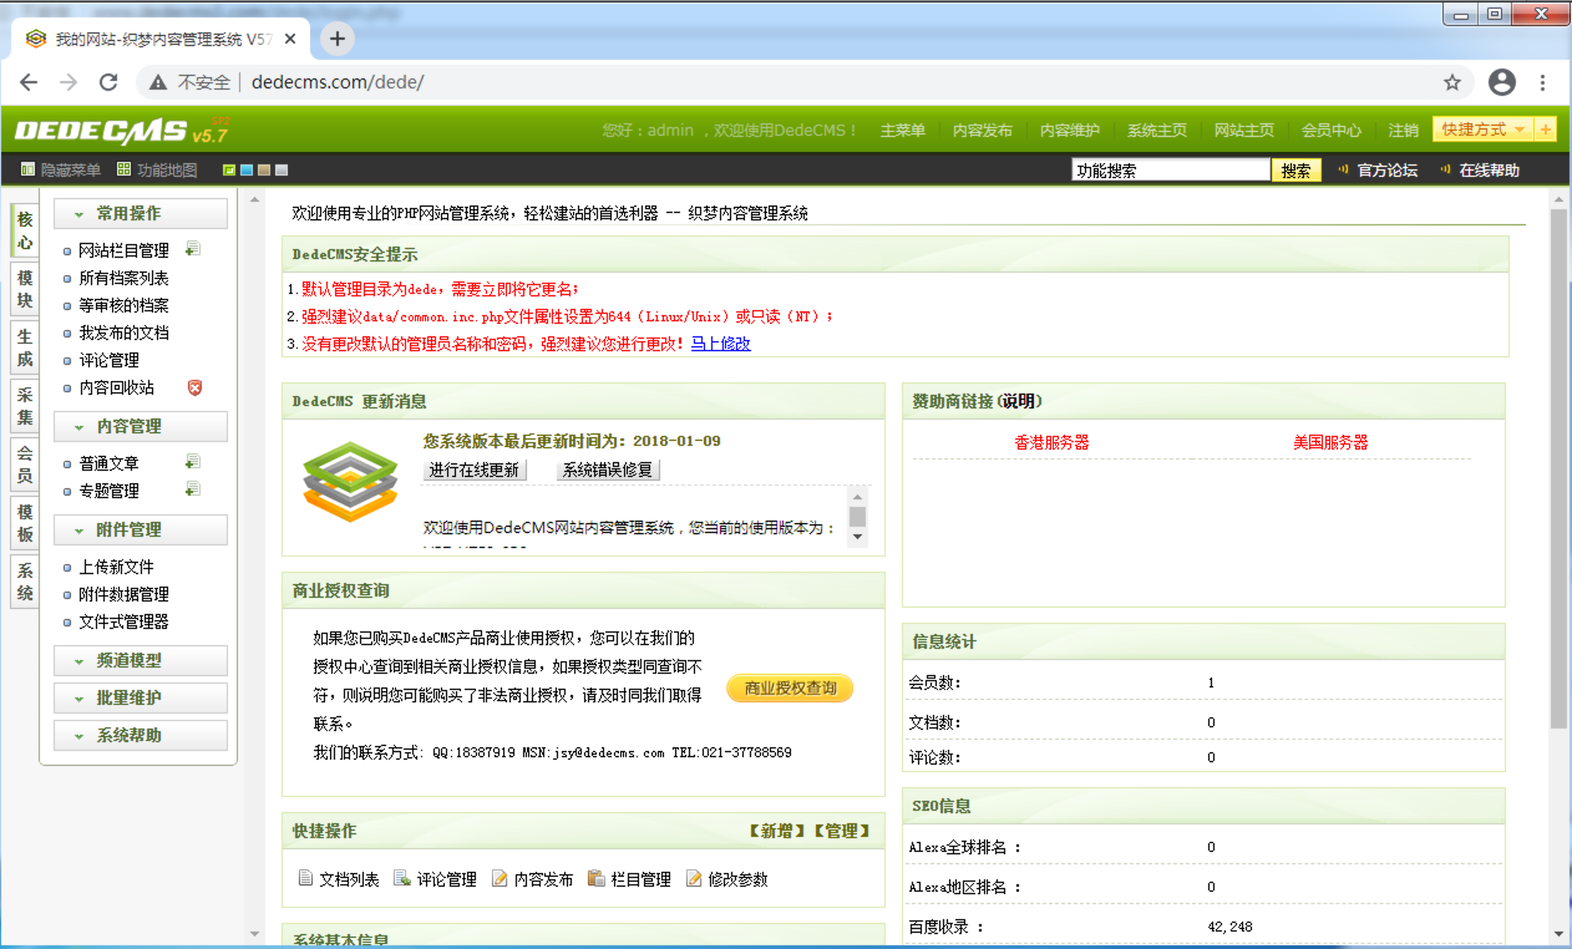Click the 栏目管理 clipboard icon in quick operations

pyautogui.click(x=597, y=878)
